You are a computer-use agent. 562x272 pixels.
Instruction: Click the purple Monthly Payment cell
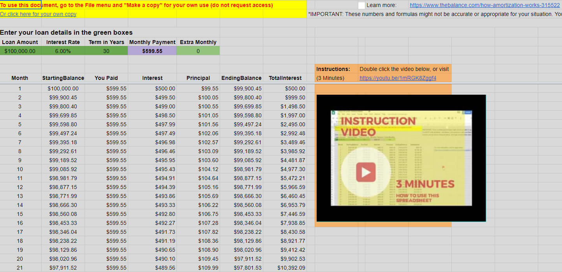pyautogui.click(x=152, y=51)
